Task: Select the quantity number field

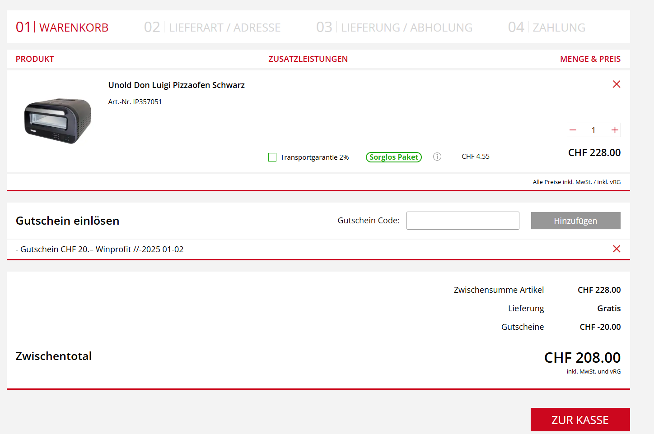Action: [593, 130]
